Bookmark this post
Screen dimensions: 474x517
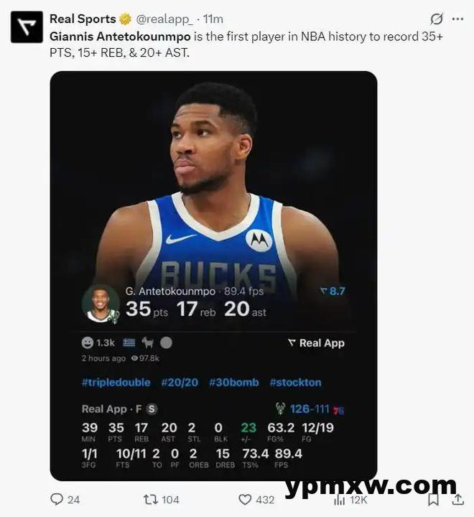point(433,500)
